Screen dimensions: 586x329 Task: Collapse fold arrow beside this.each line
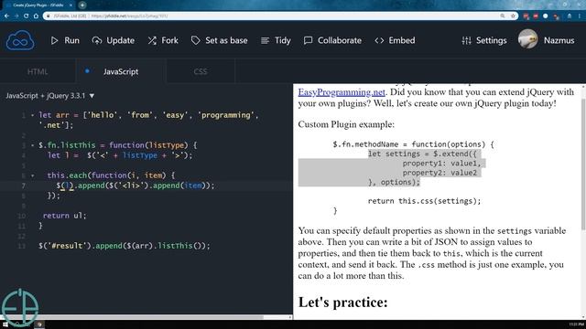point(33,175)
